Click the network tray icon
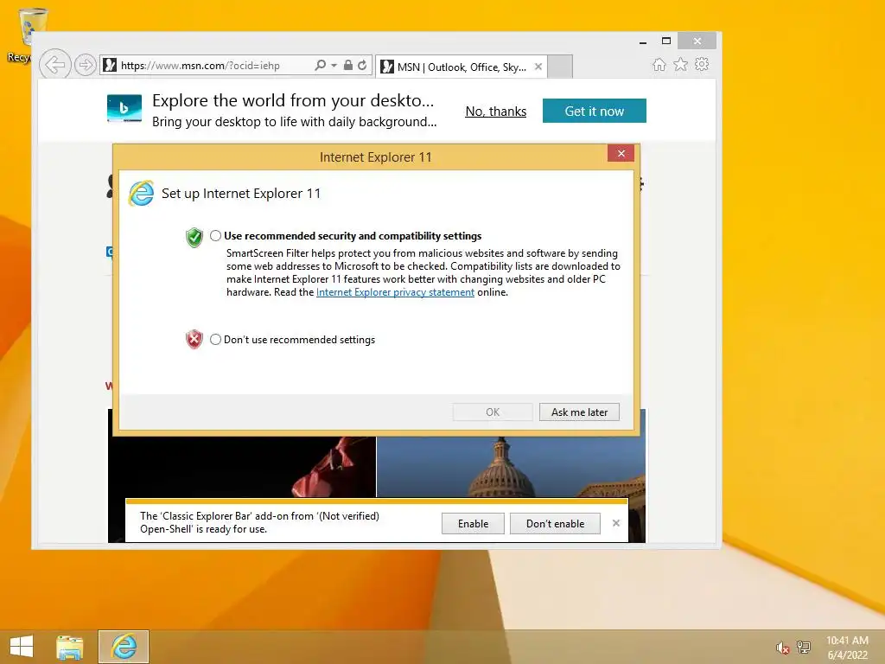The image size is (885, 664). [x=804, y=647]
